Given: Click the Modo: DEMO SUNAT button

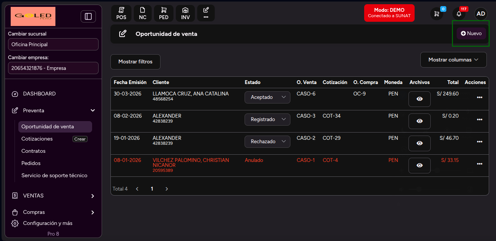Looking at the screenshot, I should [x=389, y=13].
